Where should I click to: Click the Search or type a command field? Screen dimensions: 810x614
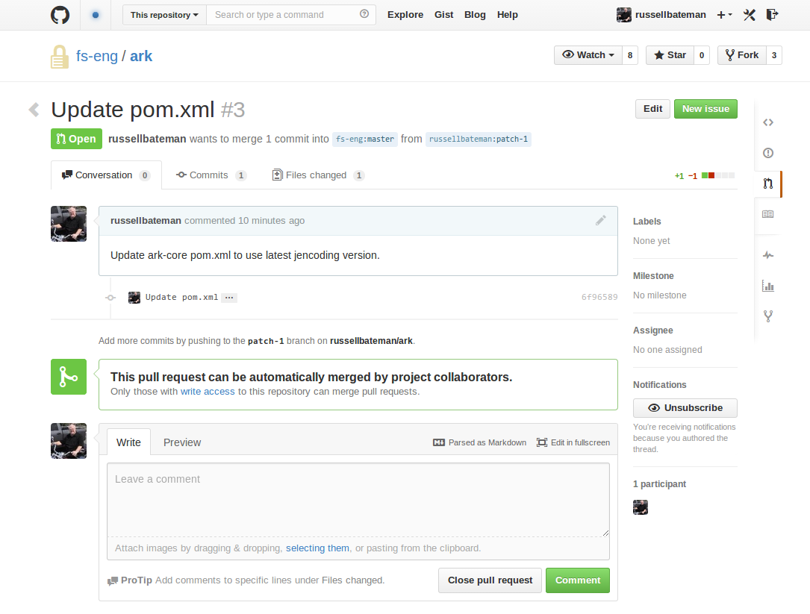pos(291,15)
